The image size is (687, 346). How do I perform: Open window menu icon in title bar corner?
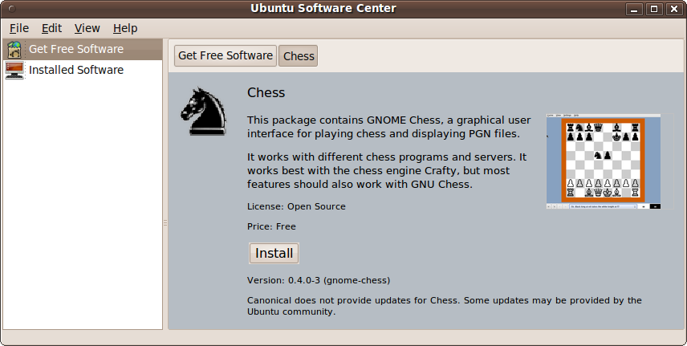pos(10,9)
